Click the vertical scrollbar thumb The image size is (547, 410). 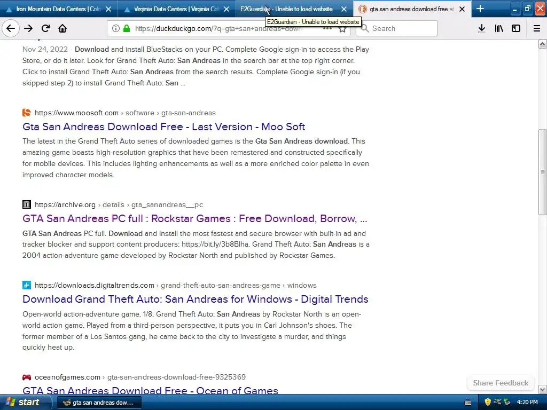(x=542, y=172)
